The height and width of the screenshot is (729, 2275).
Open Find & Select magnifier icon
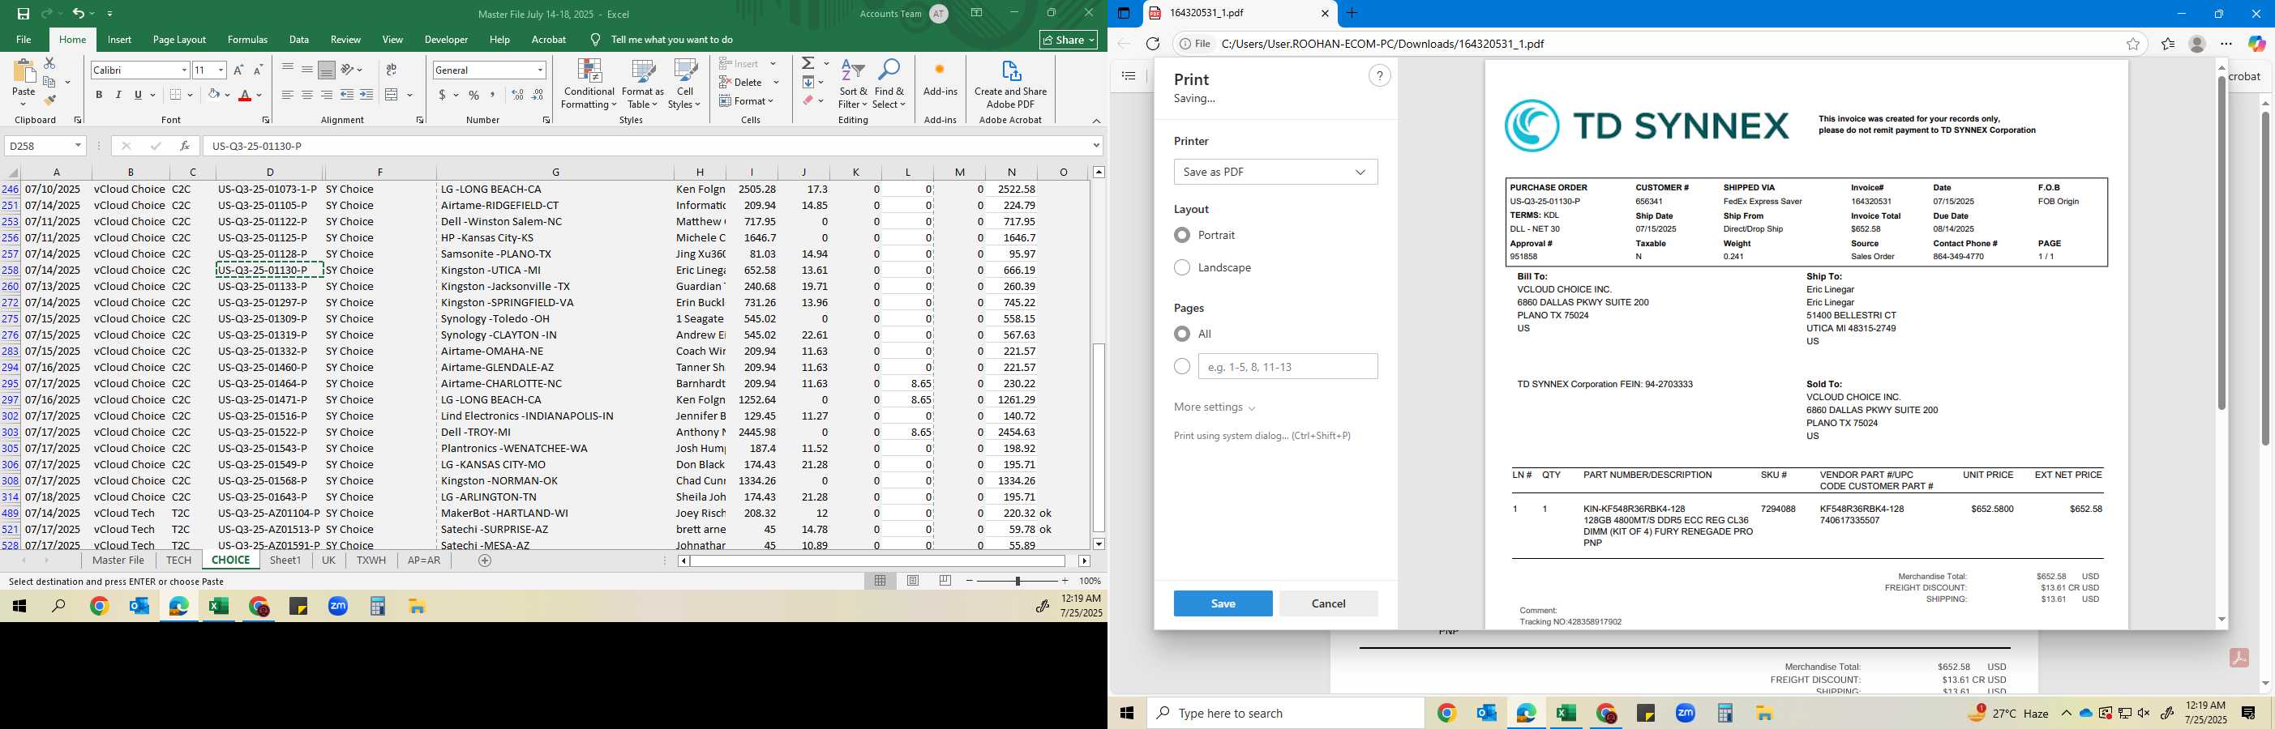[889, 71]
